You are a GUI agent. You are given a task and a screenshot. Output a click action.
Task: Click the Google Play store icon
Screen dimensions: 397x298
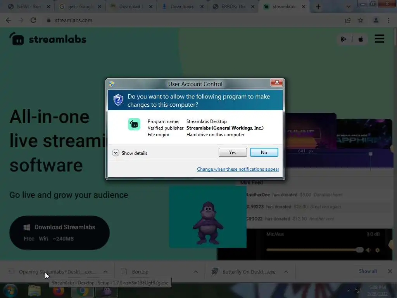pyautogui.click(x=343, y=39)
